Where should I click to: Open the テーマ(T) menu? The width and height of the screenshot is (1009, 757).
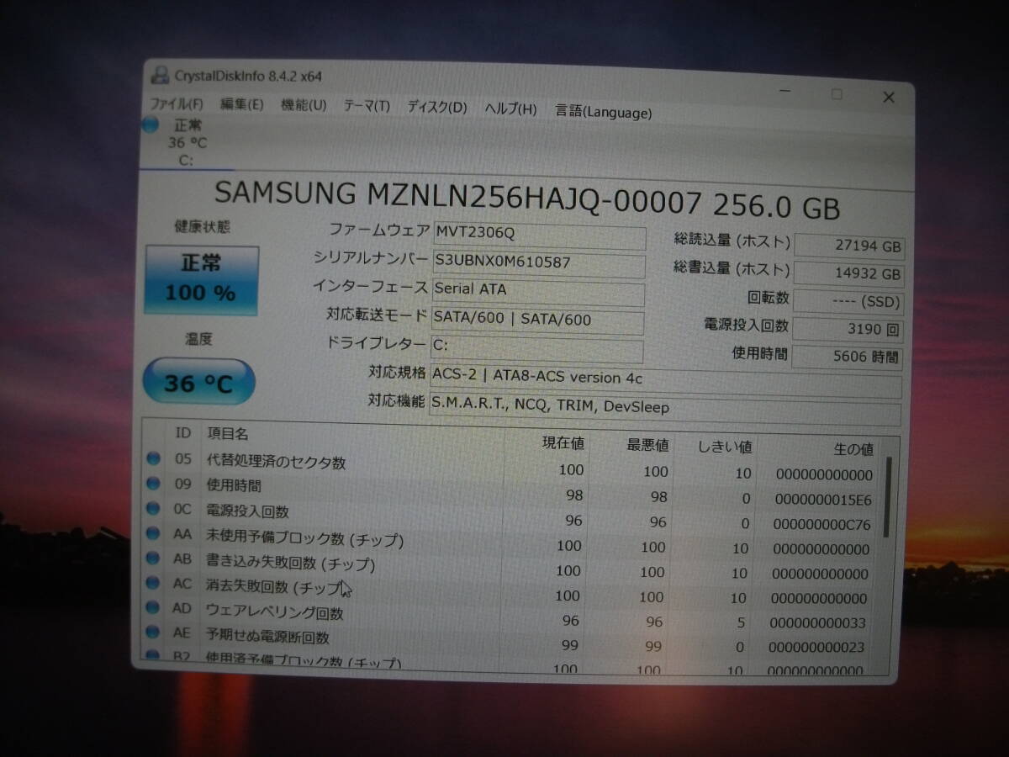click(367, 106)
